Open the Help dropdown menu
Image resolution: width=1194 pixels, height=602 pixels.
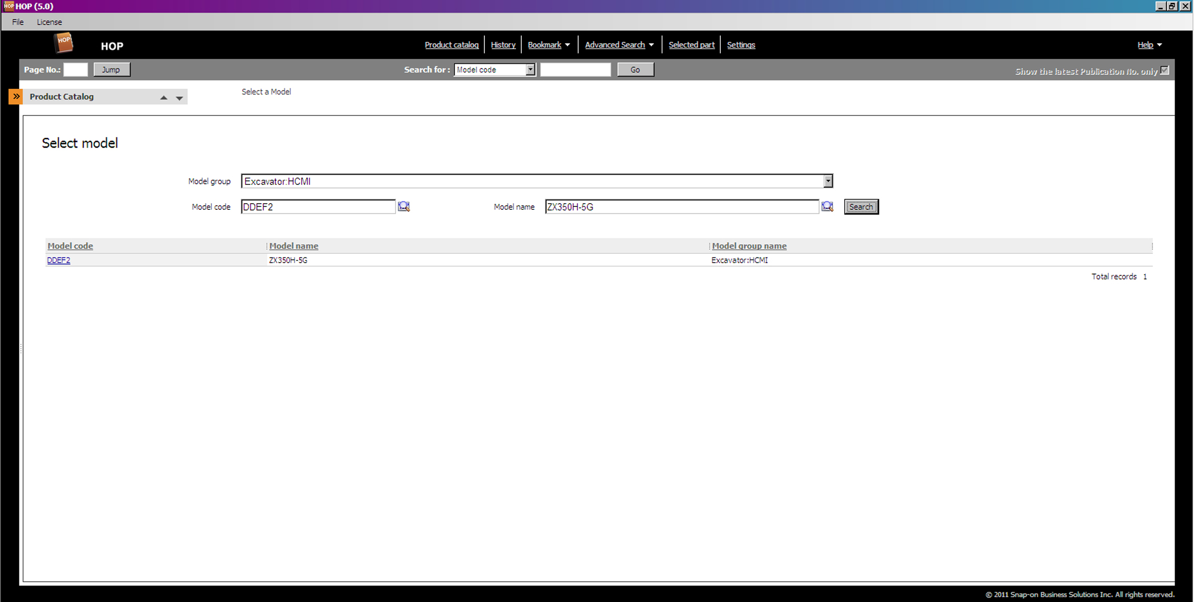[1149, 45]
